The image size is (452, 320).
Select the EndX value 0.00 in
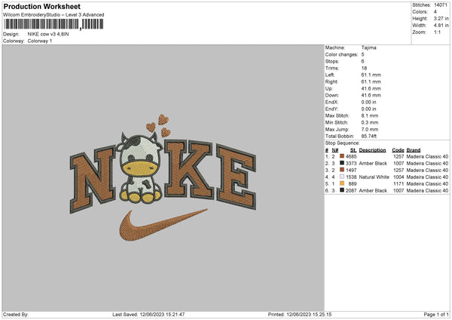click(368, 102)
